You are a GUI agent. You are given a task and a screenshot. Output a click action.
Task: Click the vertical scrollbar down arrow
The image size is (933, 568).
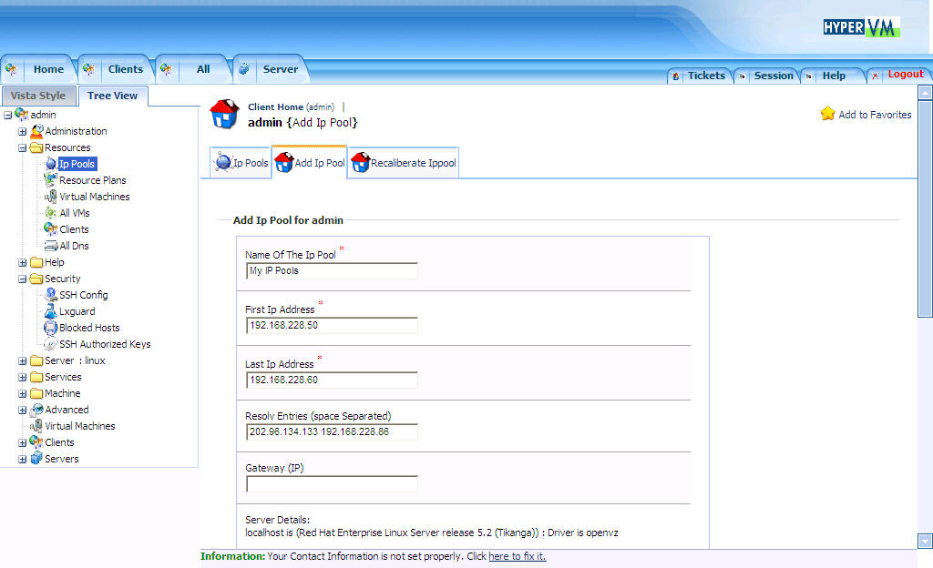[925, 541]
